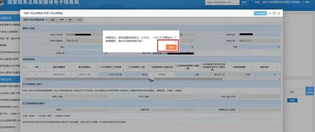The width and height of the screenshot is (315, 132).
Task: Open the 纳税人套餐服务 sidebar item
Action: (x=10, y=32)
